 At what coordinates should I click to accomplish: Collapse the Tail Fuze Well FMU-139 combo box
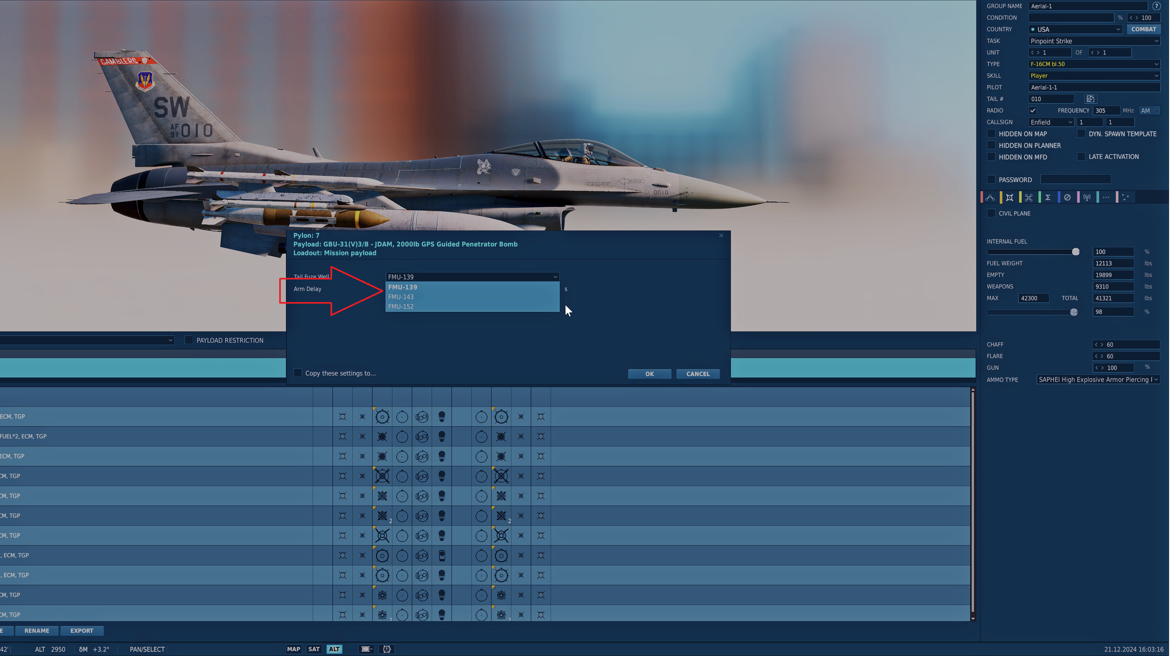[472, 277]
